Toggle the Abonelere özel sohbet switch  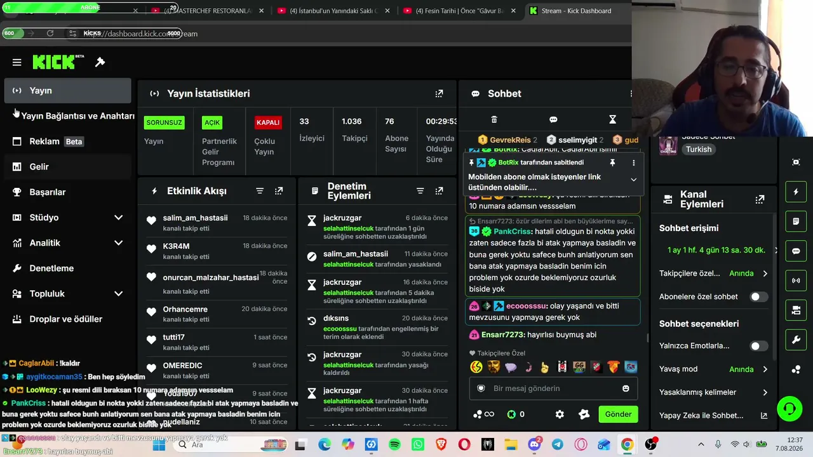[758, 296]
